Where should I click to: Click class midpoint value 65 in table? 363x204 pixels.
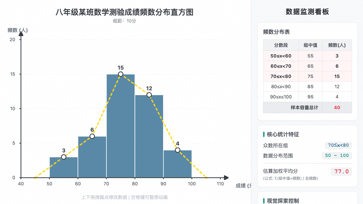311,66
